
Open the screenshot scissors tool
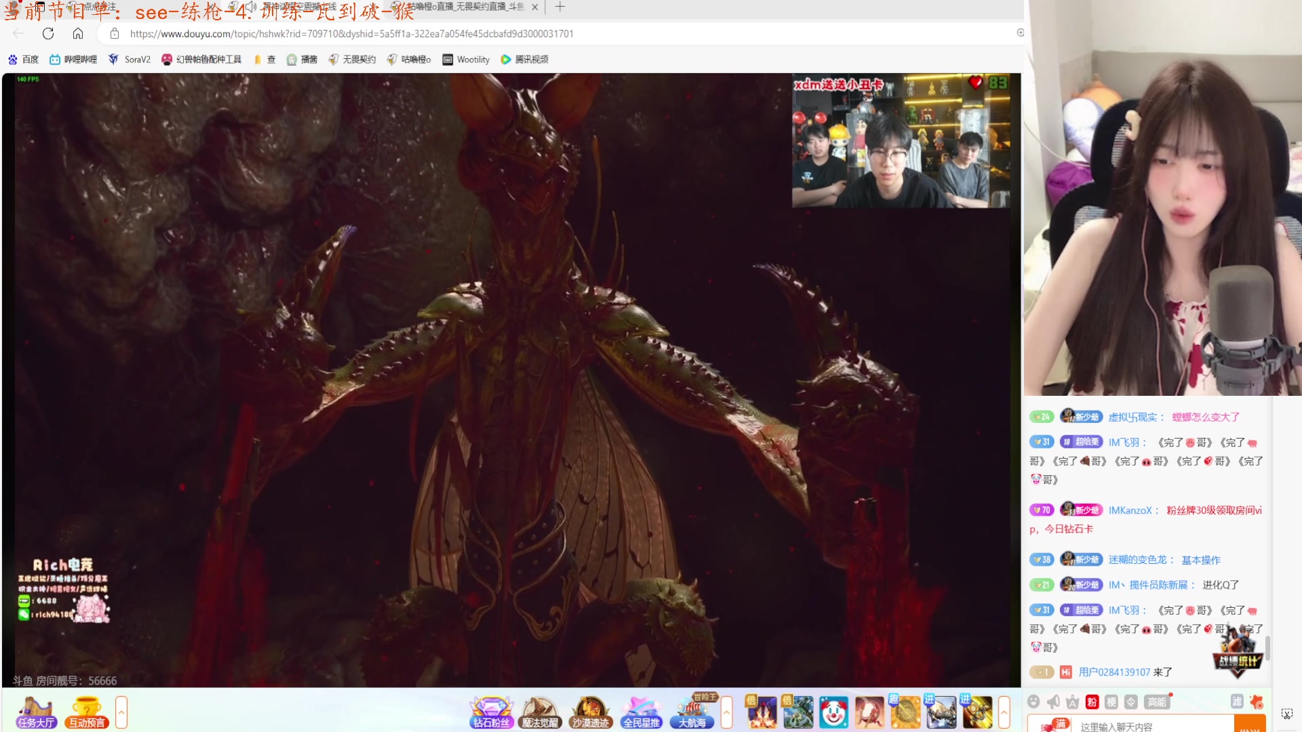click(x=1286, y=714)
